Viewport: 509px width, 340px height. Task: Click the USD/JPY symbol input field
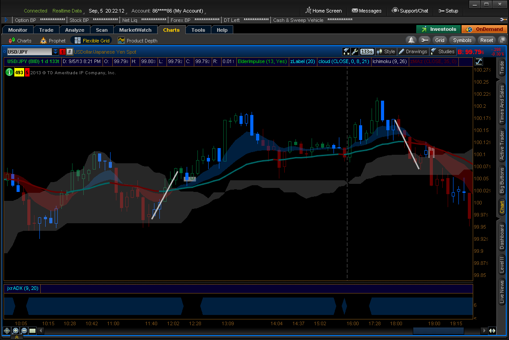tap(29, 51)
